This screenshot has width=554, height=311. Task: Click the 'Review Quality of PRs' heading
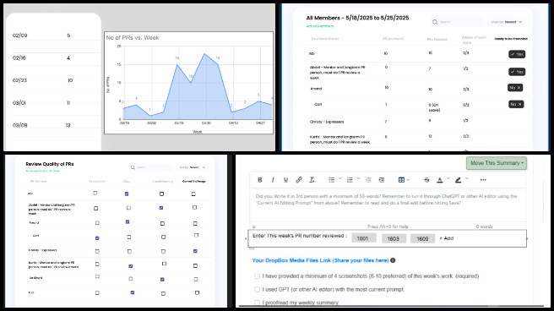50,164
